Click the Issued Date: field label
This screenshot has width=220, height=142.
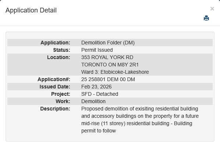pos(55,87)
